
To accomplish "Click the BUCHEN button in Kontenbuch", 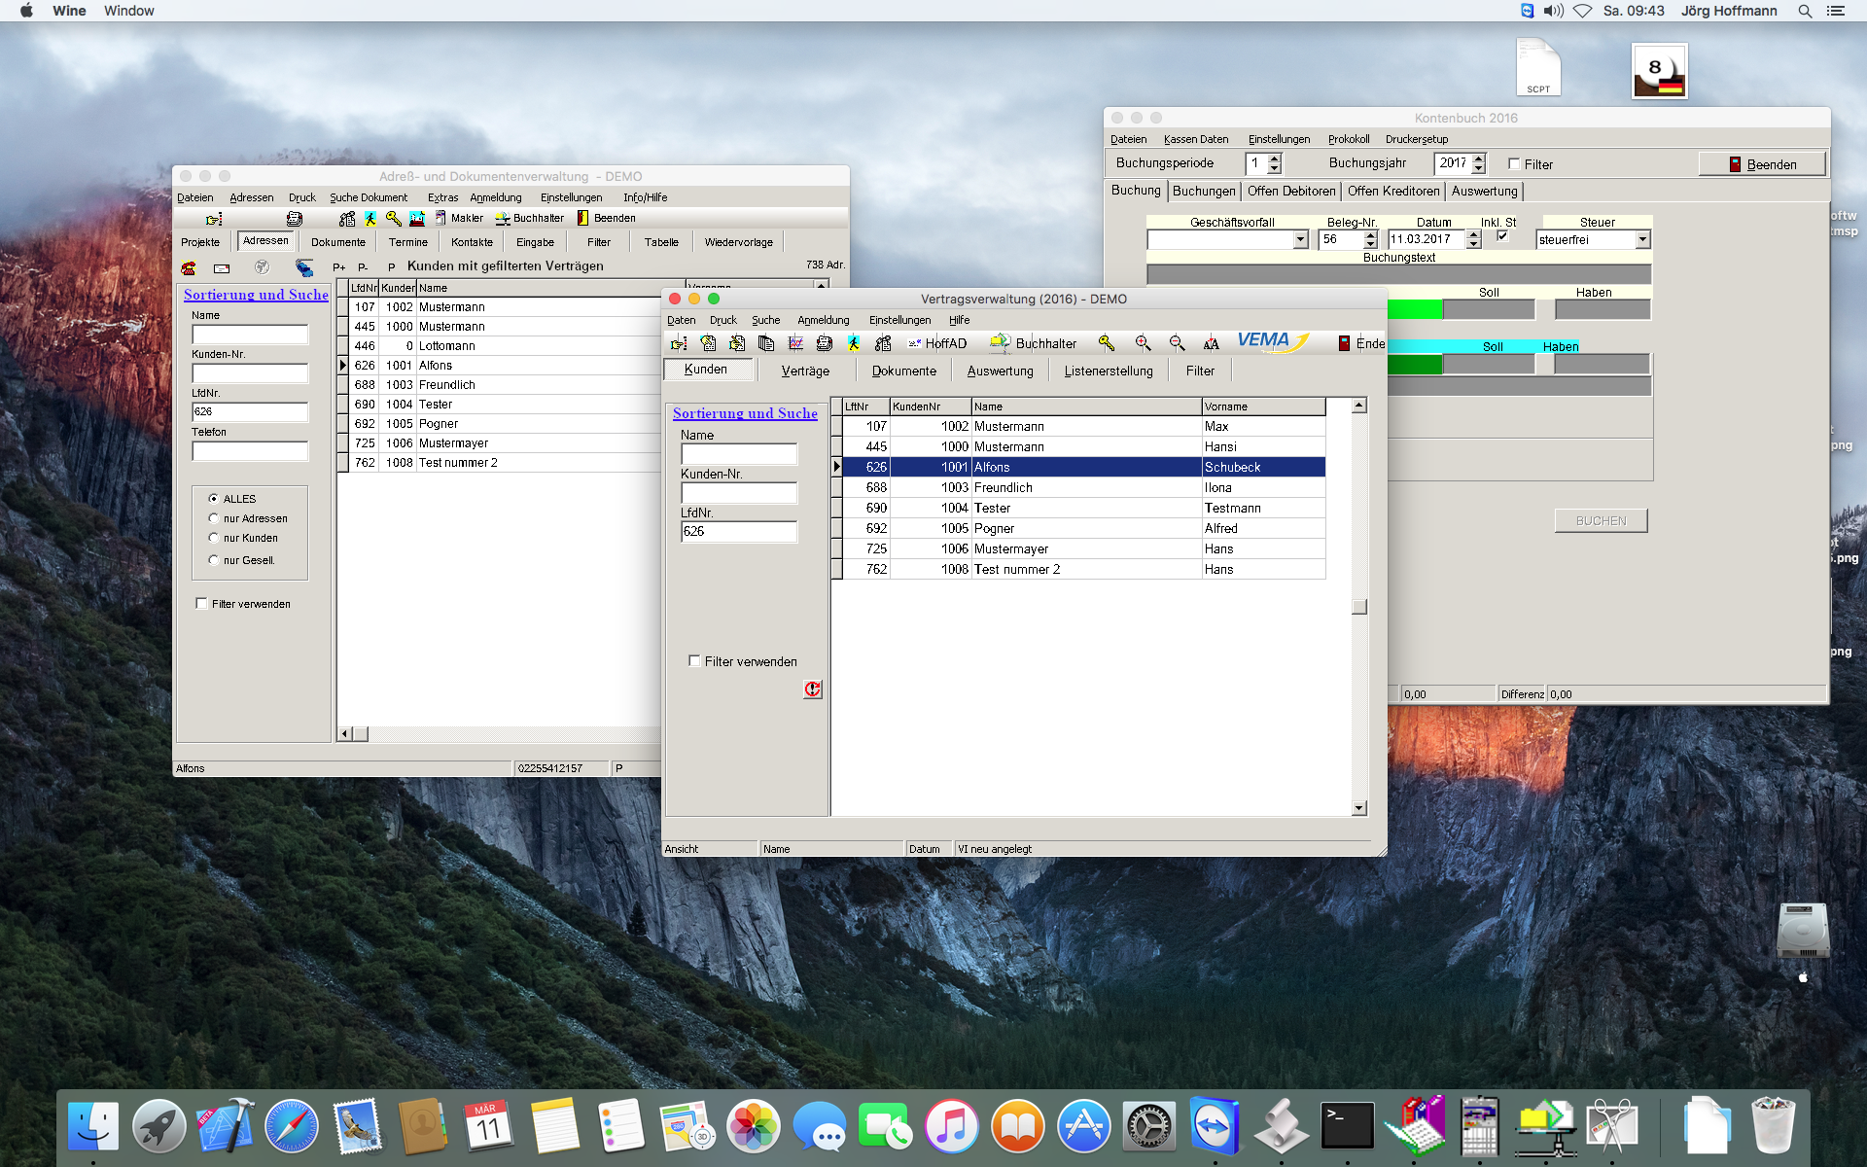I will (1601, 521).
